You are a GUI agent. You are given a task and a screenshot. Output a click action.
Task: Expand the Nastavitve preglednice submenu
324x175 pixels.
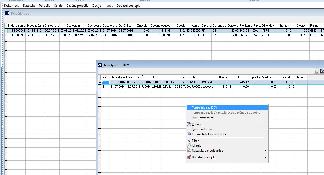coord(227,151)
